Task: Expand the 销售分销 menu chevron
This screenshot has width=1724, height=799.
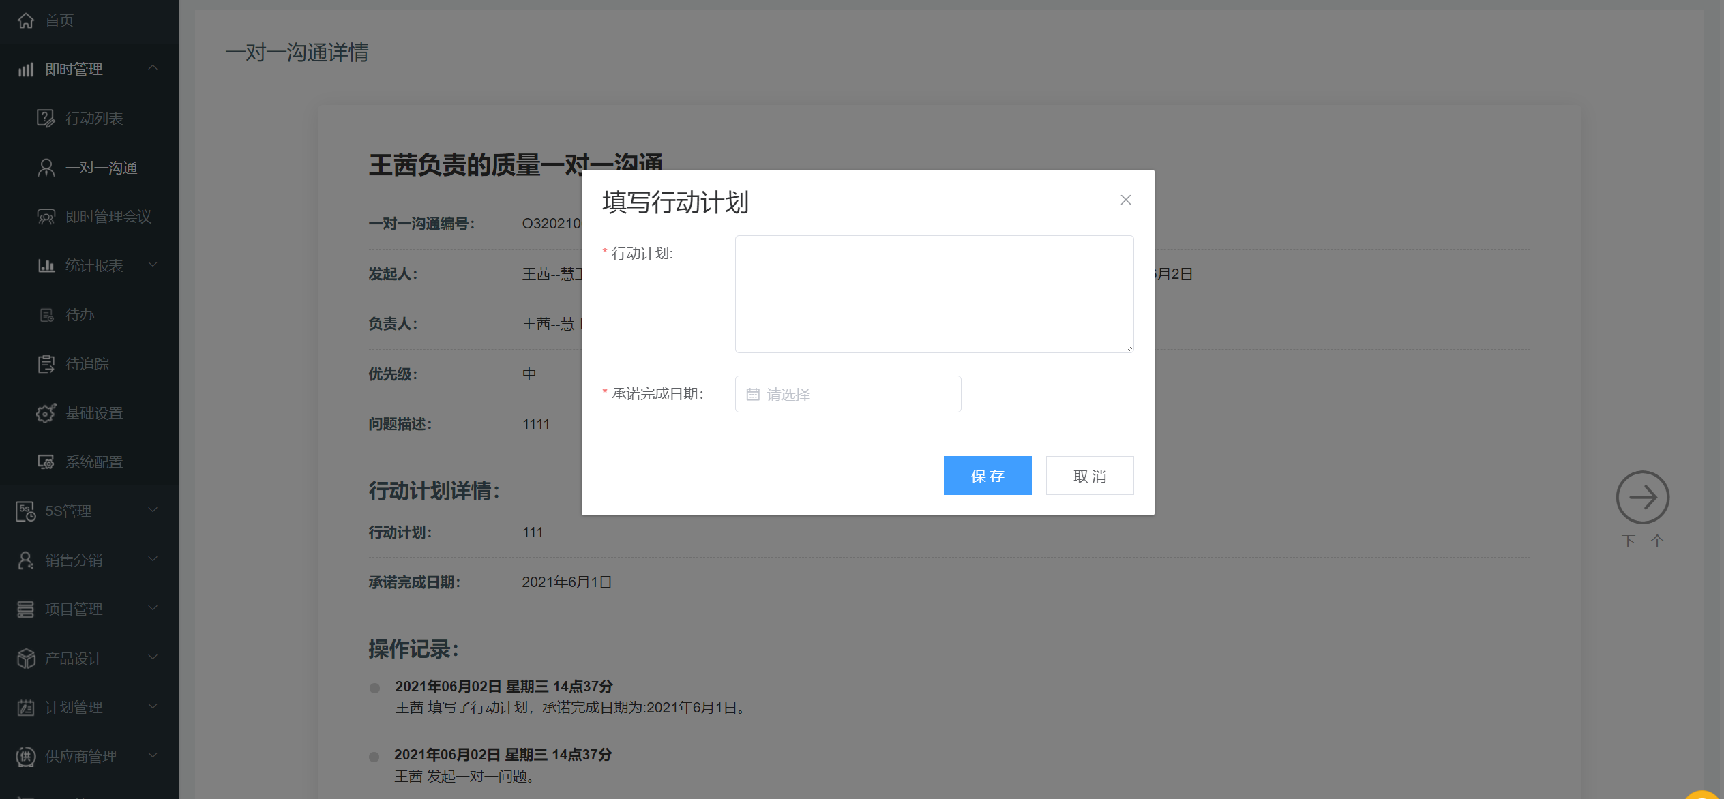Action: (153, 559)
